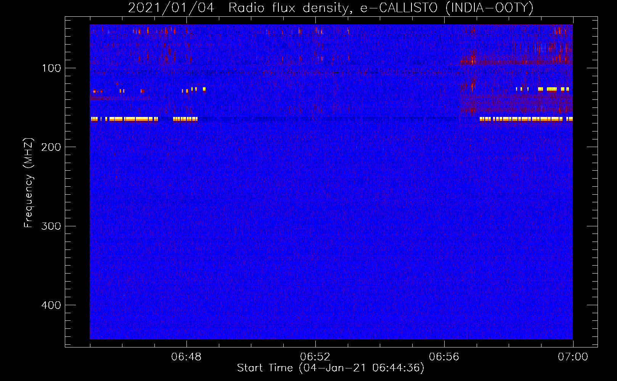Click the 'Start Time (04-Jan-21 06:44:36)' label

coord(331,368)
